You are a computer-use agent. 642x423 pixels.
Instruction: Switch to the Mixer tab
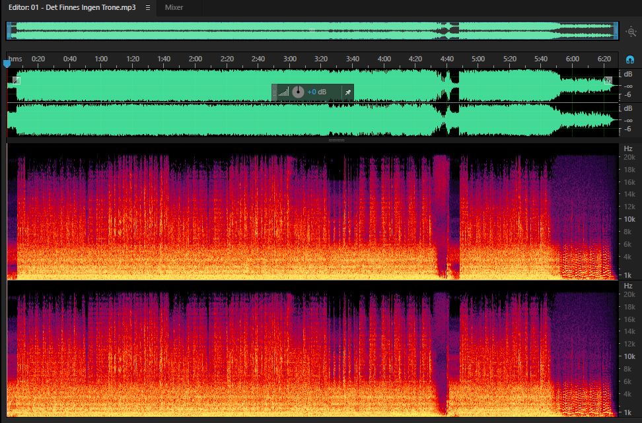point(174,7)
